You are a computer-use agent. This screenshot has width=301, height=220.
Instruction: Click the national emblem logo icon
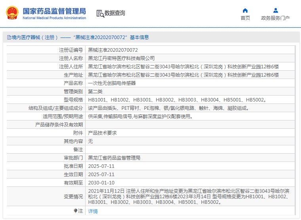[x=12, y=13]
